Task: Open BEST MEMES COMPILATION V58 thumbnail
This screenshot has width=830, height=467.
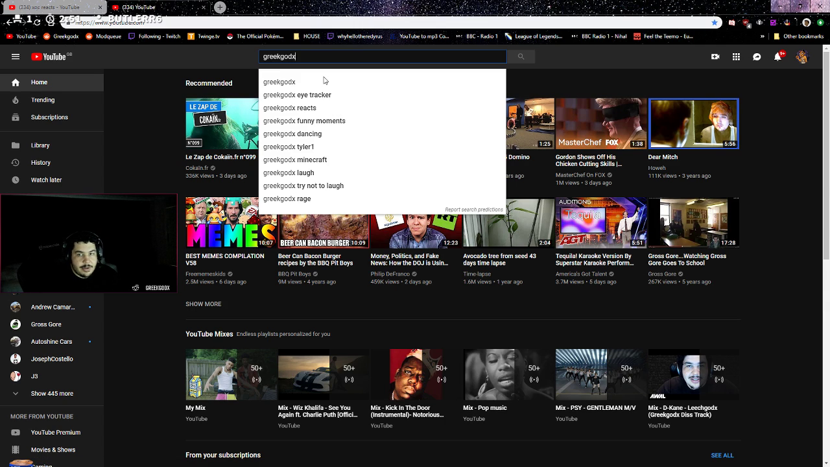Action: [230, 222]
